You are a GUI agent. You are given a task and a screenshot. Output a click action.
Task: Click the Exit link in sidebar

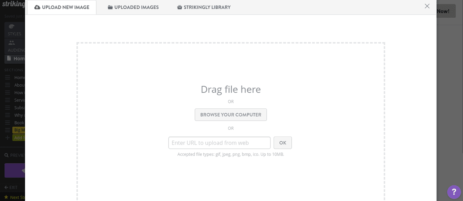pyautogui.click(x=11, y=188)
